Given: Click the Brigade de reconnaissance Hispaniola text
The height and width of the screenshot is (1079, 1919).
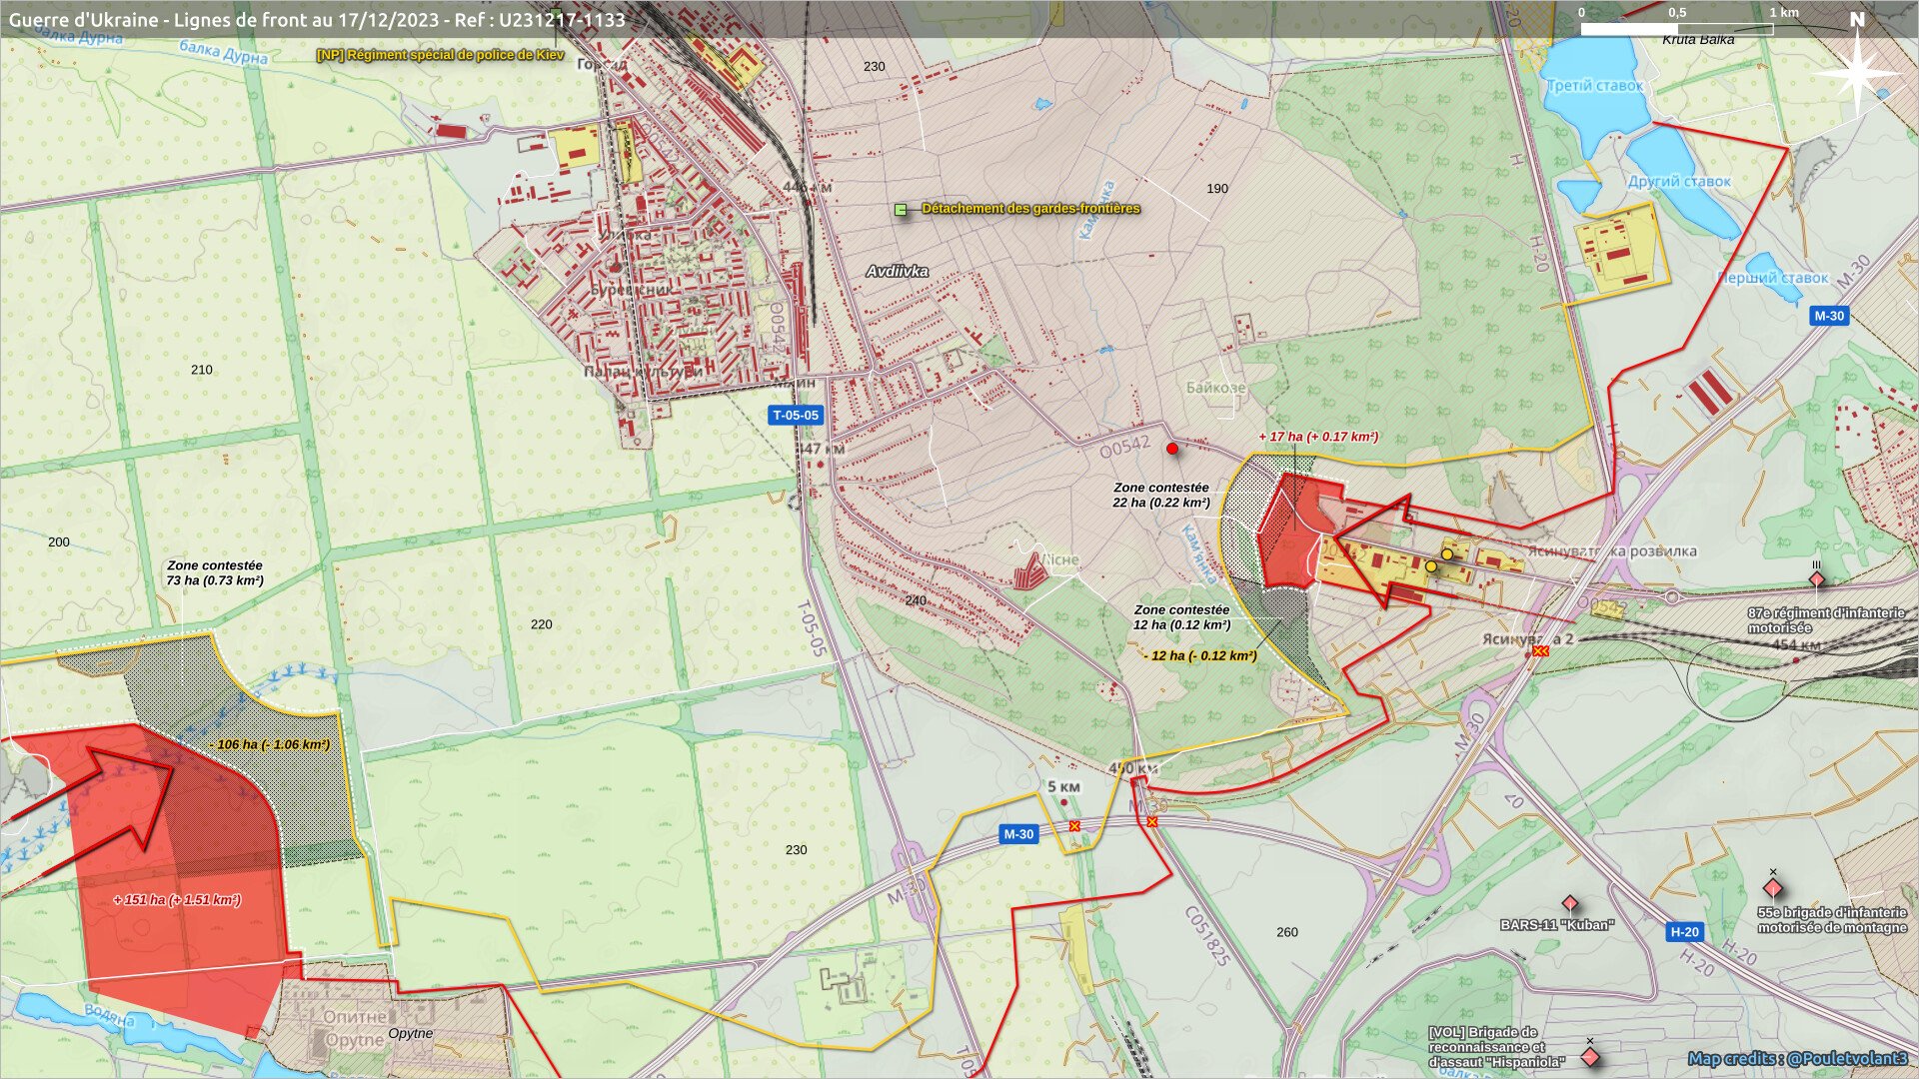Looking at the screenshot, I should pyautogui.click(x=1496, y=1047).
